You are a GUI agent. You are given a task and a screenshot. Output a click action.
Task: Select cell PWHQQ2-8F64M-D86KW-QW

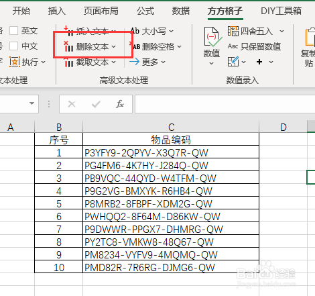point(171,216)
